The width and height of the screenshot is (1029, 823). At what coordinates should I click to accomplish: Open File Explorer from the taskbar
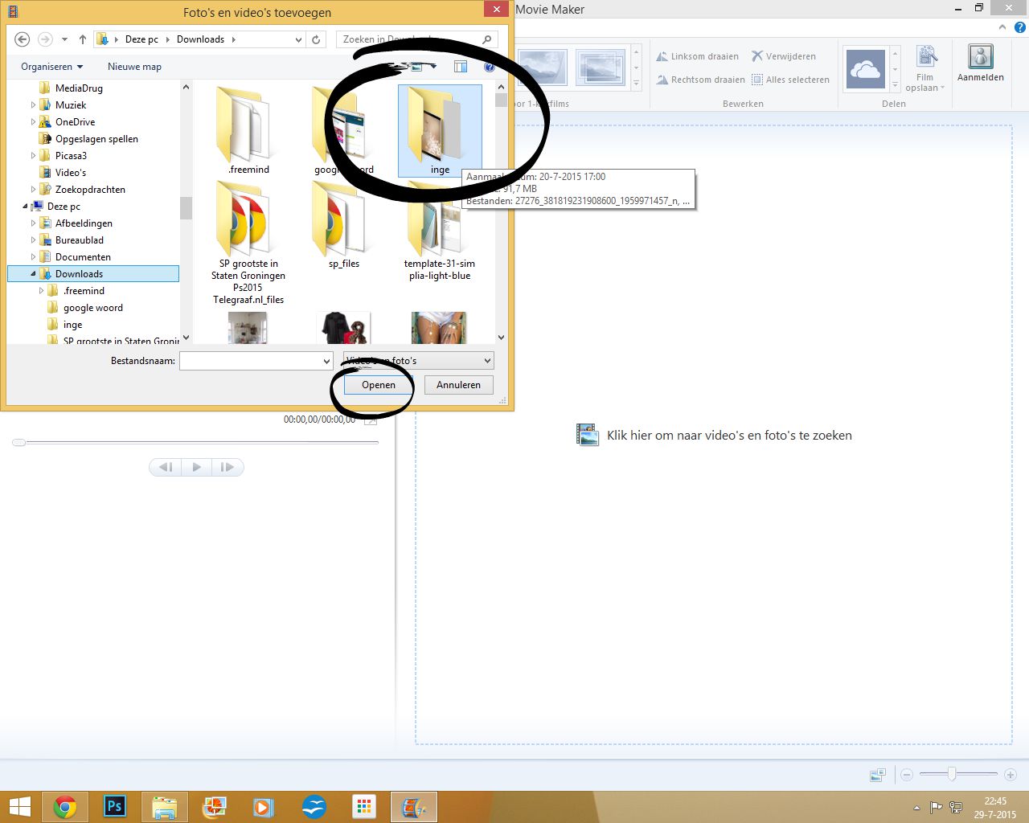(165, 807)
